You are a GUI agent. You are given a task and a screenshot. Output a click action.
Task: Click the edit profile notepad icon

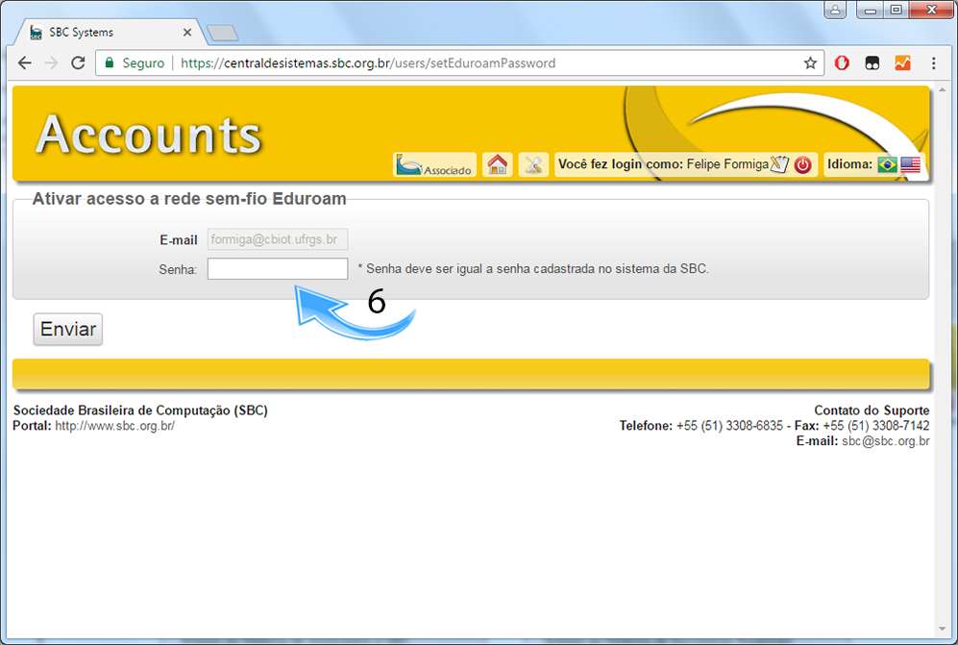coord(779,163)
